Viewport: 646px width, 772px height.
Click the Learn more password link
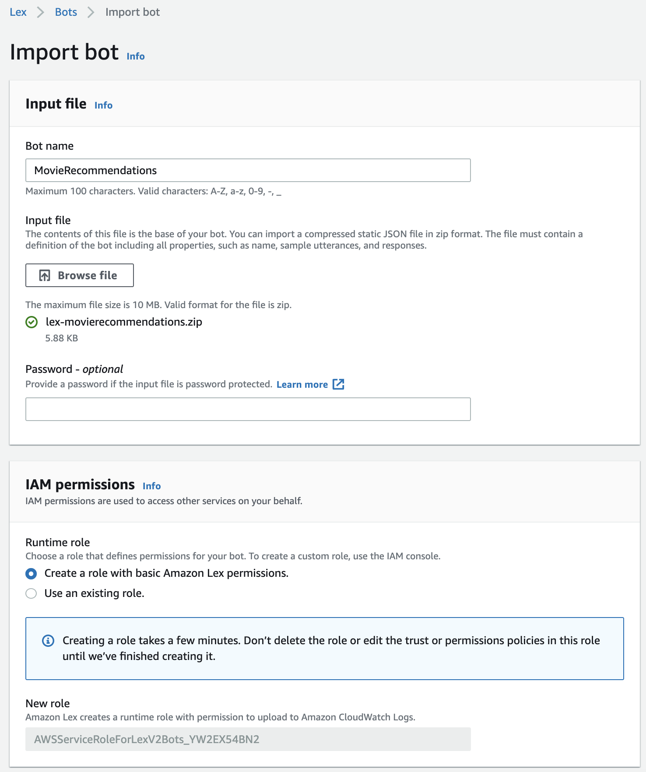pyautogui.click(x=302, y=384)
